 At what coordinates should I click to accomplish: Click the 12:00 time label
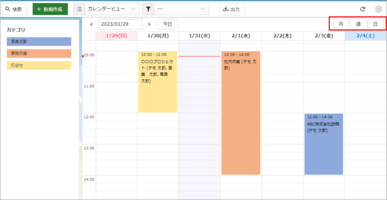[x=90, y=117]
